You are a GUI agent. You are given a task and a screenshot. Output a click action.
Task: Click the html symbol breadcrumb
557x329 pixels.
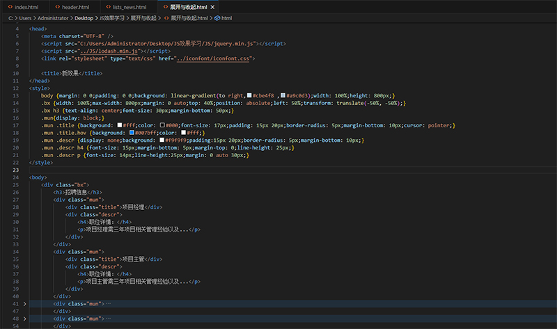coord(227,18)
